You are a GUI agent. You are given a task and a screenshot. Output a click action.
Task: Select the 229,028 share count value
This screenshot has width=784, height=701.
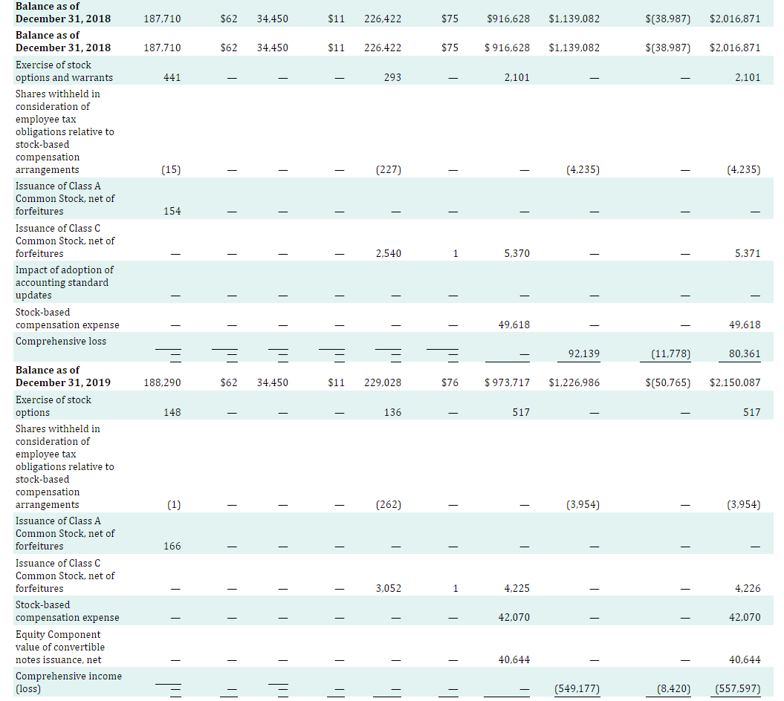[381, 382]
